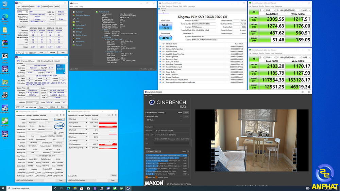This screenshot has height=191, width=340.
Task: Click Windows taskbar search box
Action: point(29,188)
